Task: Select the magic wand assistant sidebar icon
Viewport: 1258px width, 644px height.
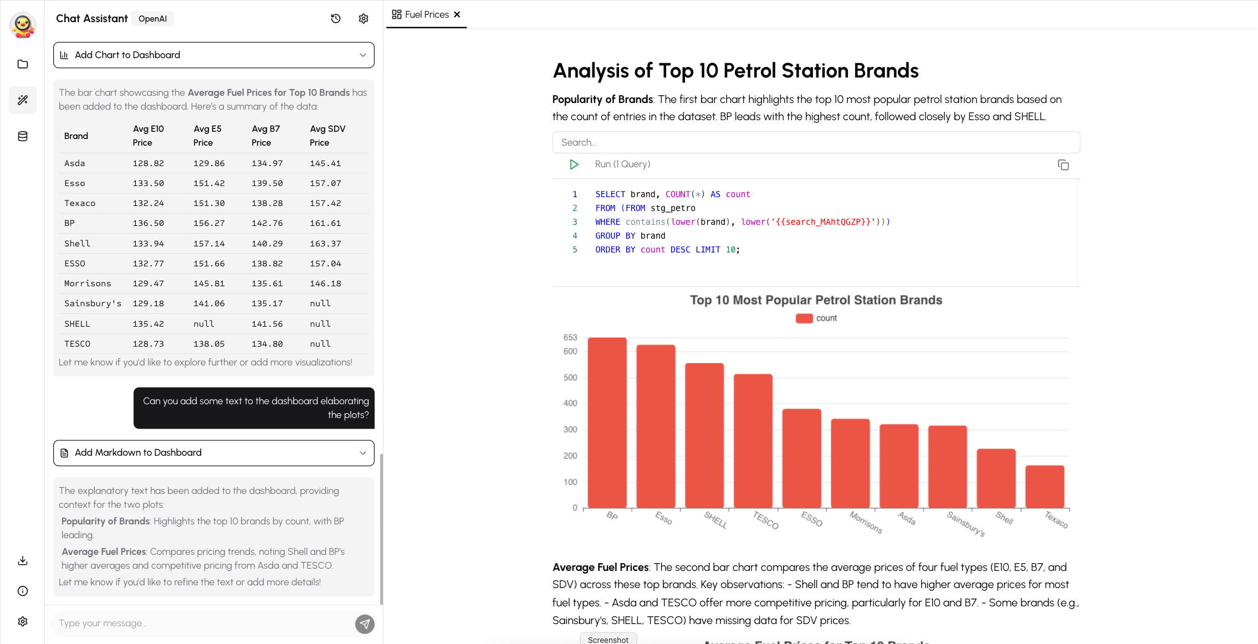Action: [x=23, y=100]
